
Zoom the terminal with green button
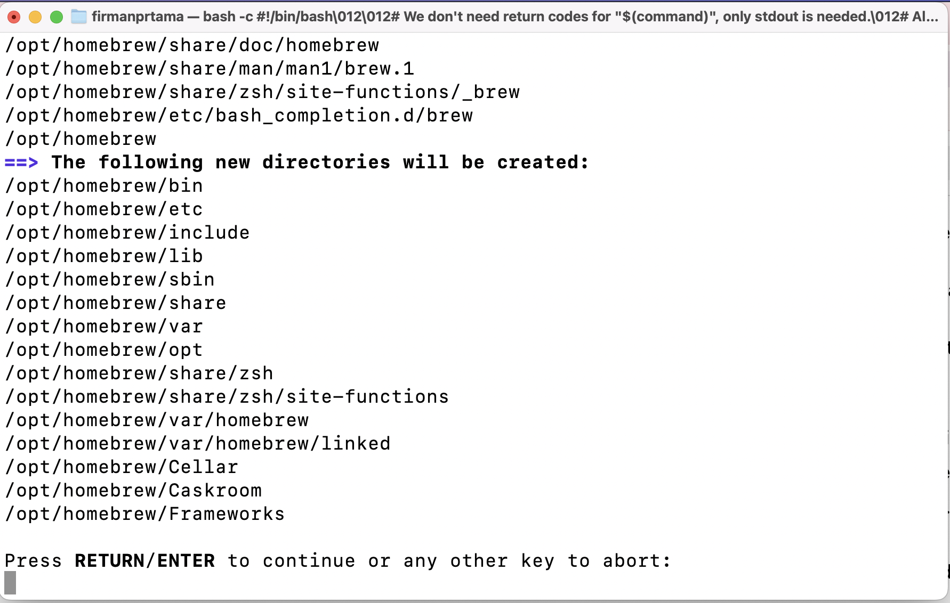[57, 17]
